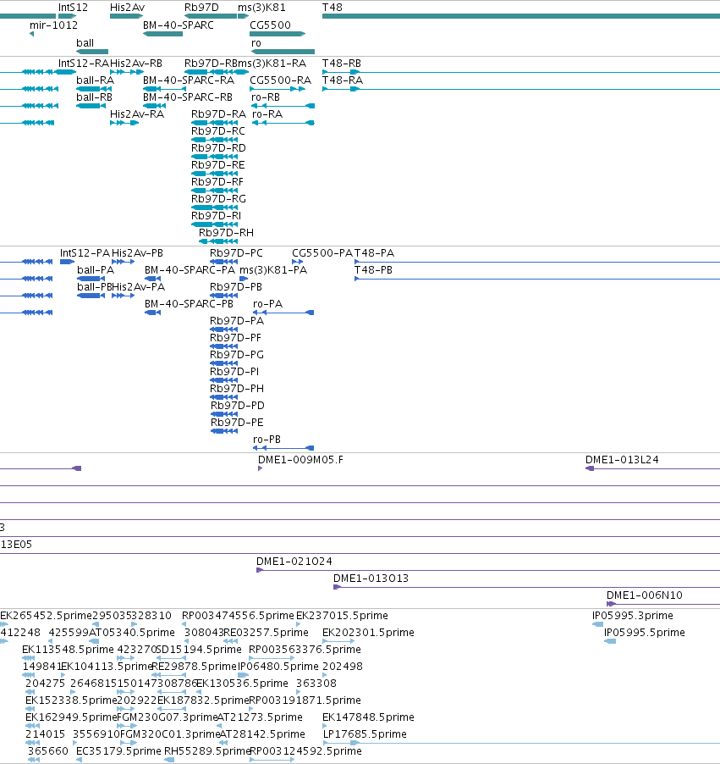Viewport: 720px width, 764px height.
Task: Open EST EK265452.5prime
Action: [46, 616]
